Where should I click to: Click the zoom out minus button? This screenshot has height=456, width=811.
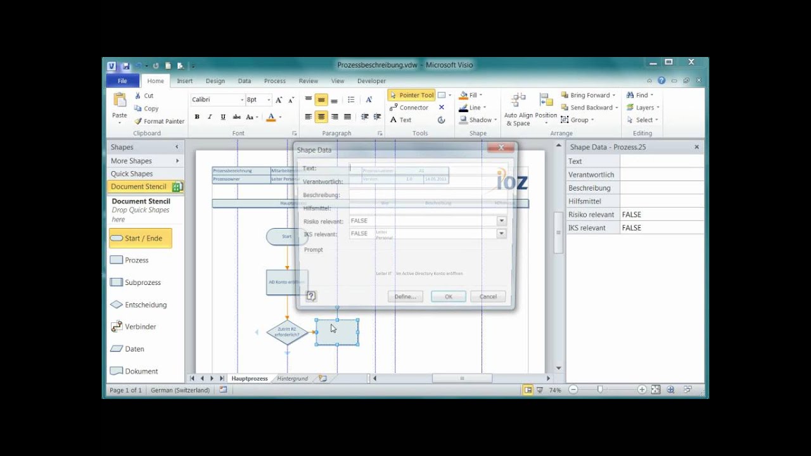pos(573,390)
